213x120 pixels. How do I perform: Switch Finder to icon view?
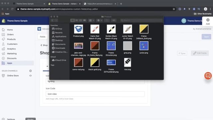(73, 20)
